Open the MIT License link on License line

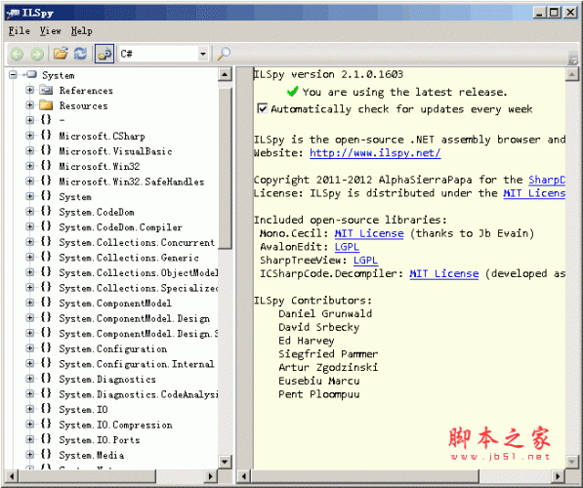coord(534,193)
